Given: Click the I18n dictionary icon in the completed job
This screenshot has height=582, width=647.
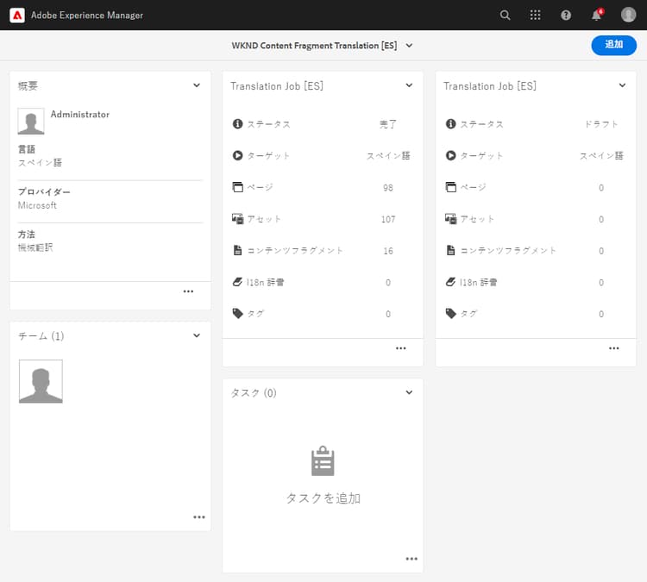Looking at the screenshot, I should (237, 282).
